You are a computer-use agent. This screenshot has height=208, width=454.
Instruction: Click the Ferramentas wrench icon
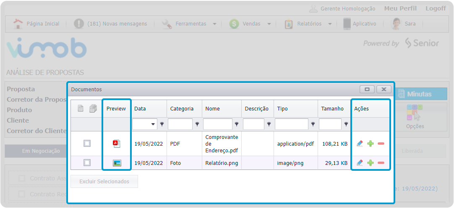167,24
